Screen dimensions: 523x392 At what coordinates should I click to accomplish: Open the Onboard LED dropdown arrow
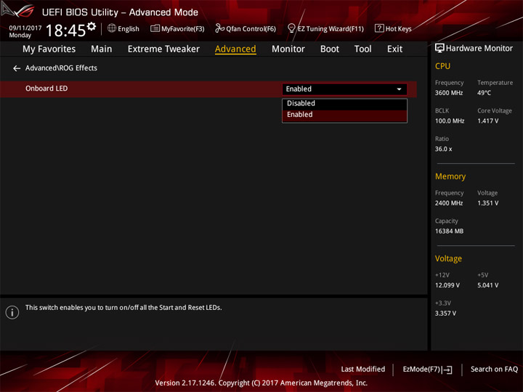(399, 89)
